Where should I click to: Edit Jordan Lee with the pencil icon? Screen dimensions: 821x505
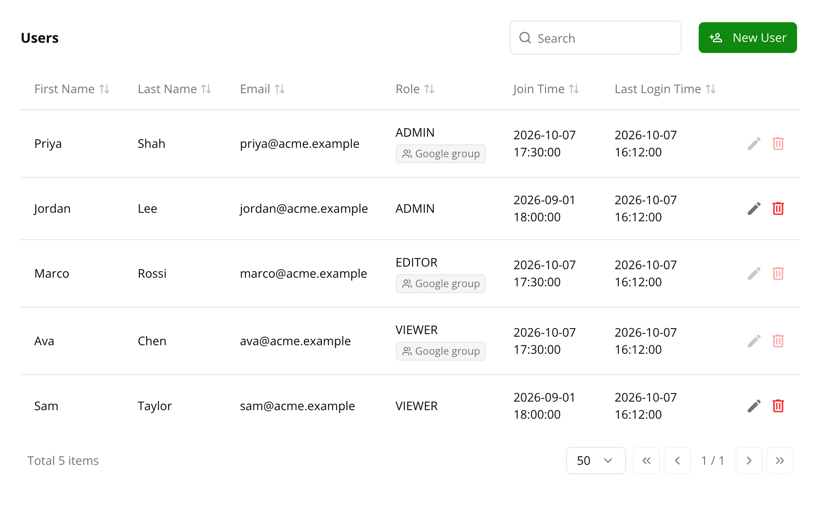[x=754, y=208]
